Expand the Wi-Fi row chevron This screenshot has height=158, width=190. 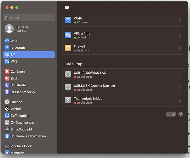(x=180, y=21)
